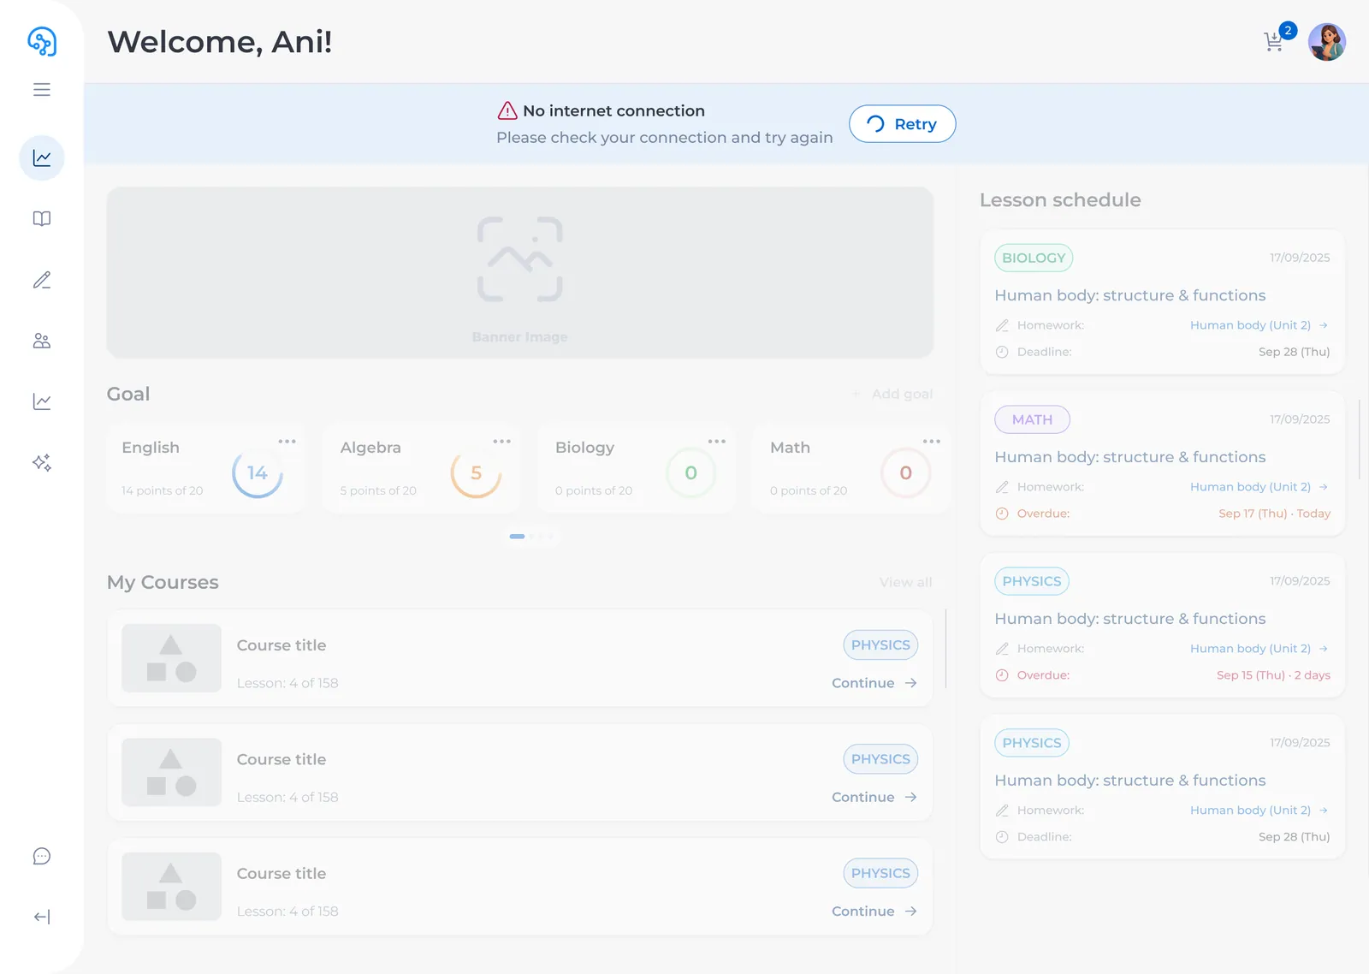Toggle the hamburger menu in the sidebar
This screenshot has height=974, width=1369.
(42, 90)
